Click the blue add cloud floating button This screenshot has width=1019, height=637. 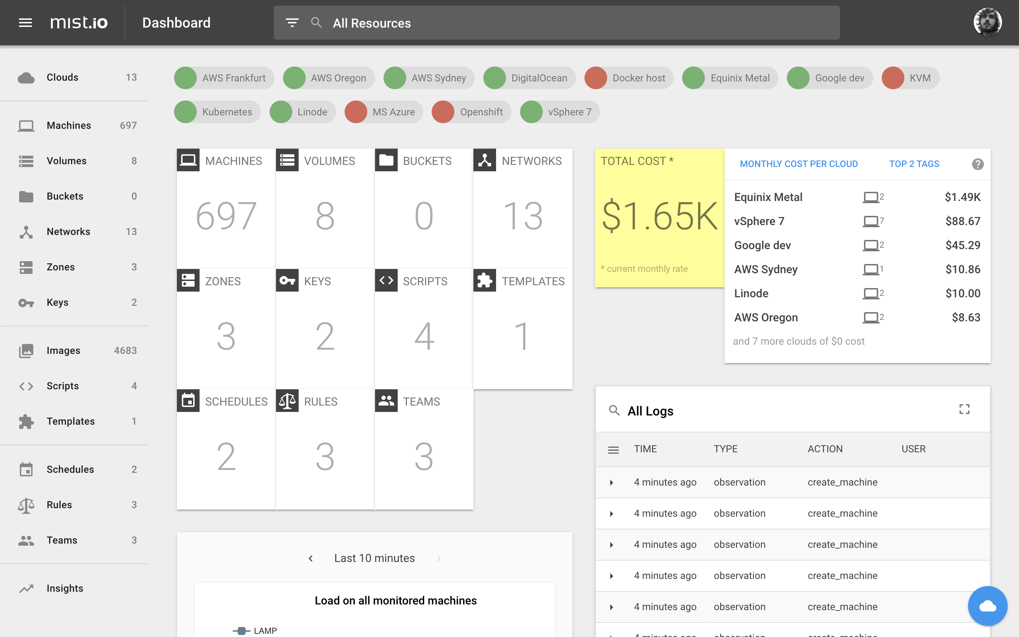point(988,606)
